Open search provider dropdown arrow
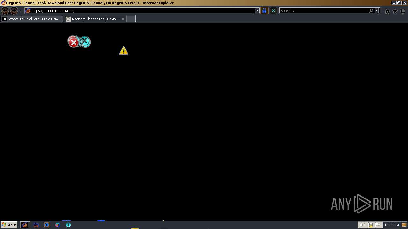This screenshot has height=229, width=408. click(376, 11)
